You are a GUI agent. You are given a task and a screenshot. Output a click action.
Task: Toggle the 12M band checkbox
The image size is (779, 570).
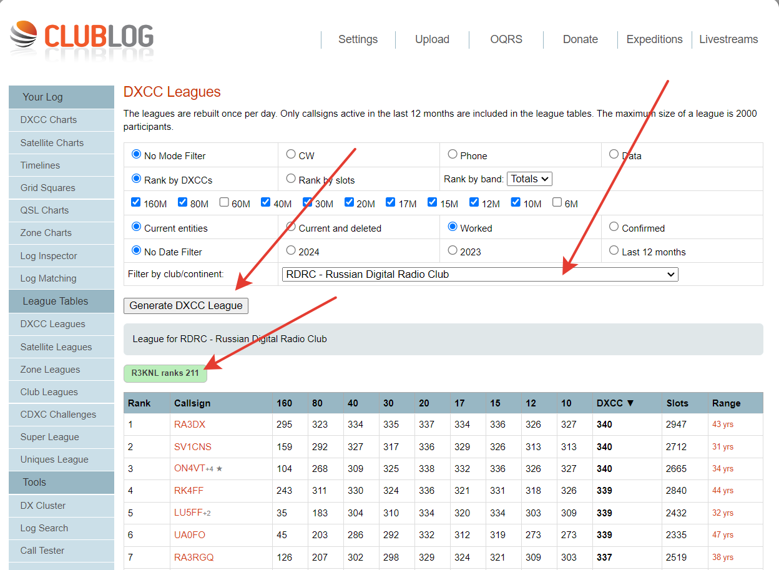pos(474,202)
